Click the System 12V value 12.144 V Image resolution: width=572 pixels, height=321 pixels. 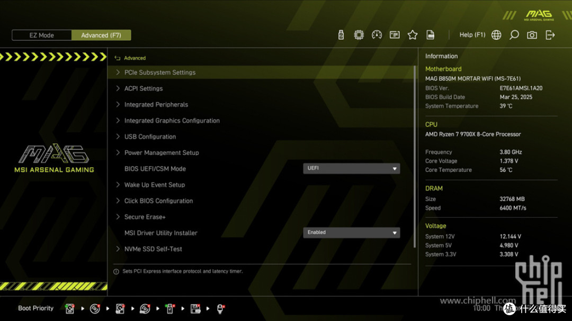pos(511,236)
